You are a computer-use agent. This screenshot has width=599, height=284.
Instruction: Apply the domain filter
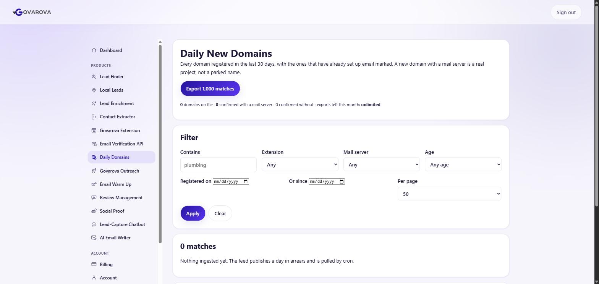pos(193,213)
